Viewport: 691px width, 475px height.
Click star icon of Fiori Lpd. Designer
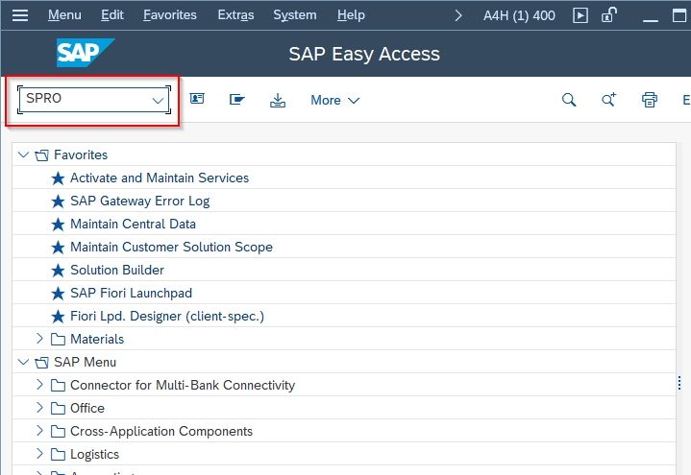[58, 317]
